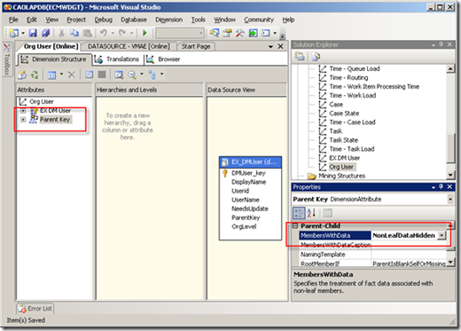Sort properties alphabetically with A-Z icon
The height and width of the screenshot is (331, 461).
click(311, 213)
